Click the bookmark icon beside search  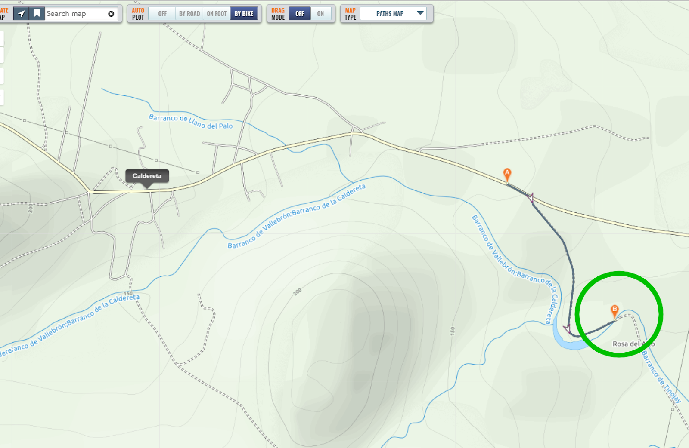[x=37, y=14]
